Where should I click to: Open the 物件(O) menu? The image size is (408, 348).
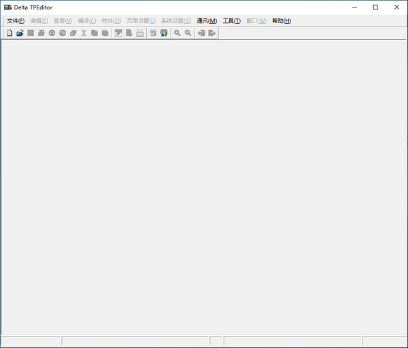(x=112, y=21)
